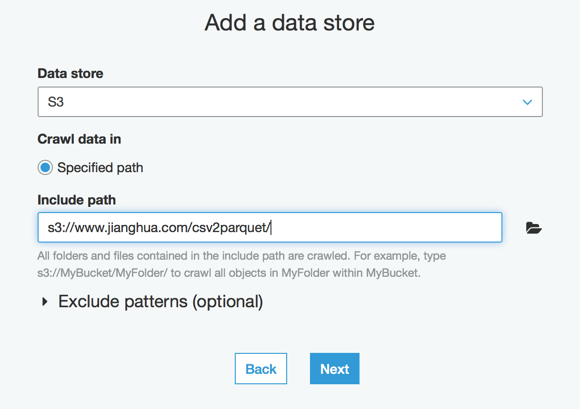Click the "Exclude patterns (optional)" heading text
Viewport: 580px width, 409px height.
[160, 302]
